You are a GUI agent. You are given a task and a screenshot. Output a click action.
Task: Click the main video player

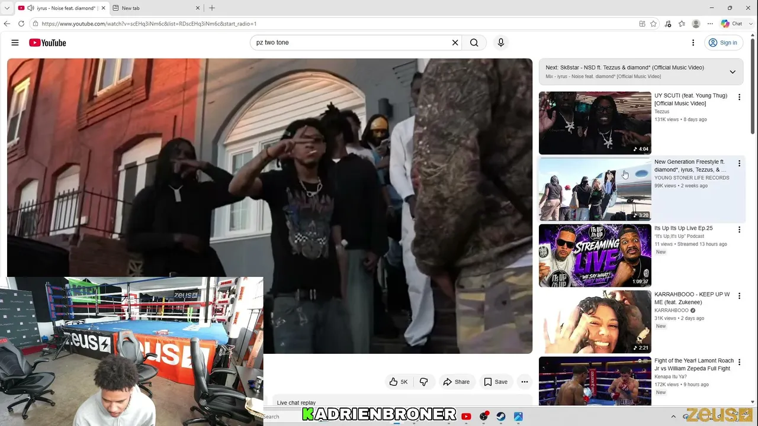[x=269, y=206]
